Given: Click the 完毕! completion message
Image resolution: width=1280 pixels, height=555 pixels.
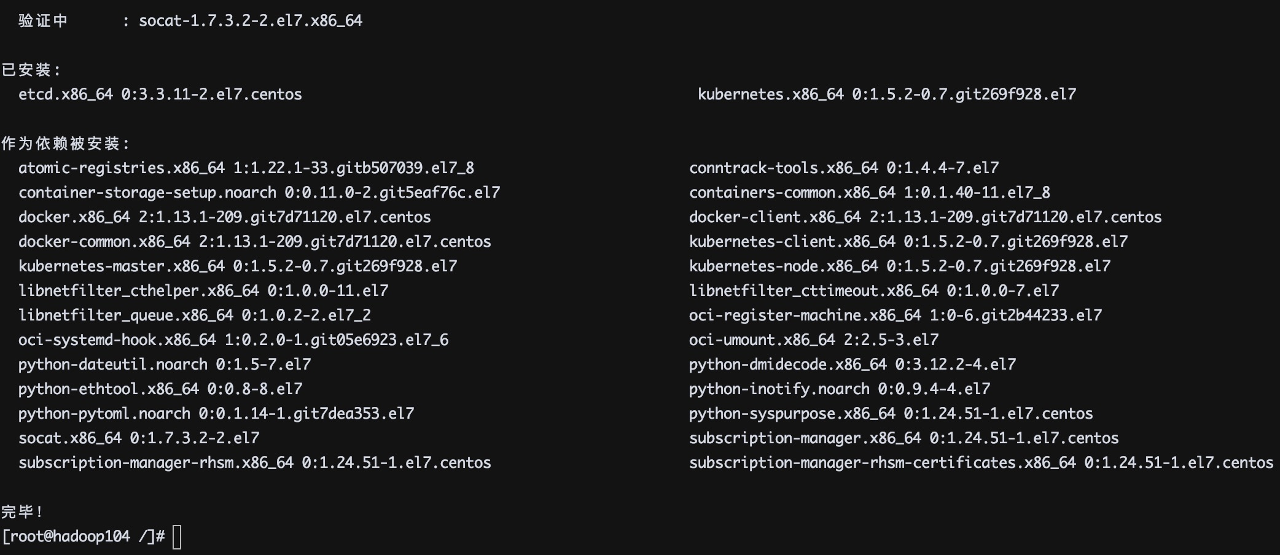Looking at the screenshot, I should point(22,512).
